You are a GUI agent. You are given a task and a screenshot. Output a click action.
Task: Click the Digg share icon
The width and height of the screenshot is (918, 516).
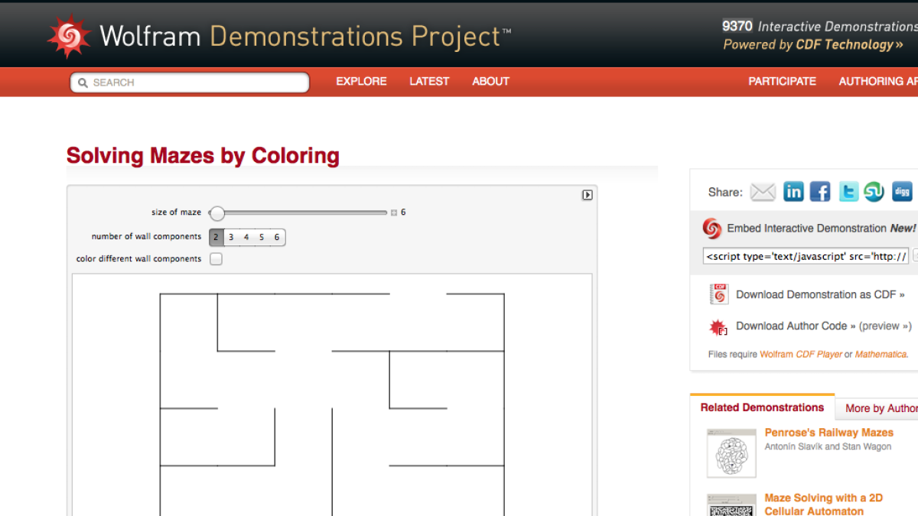pyautogui.click(x=902, y=191)
